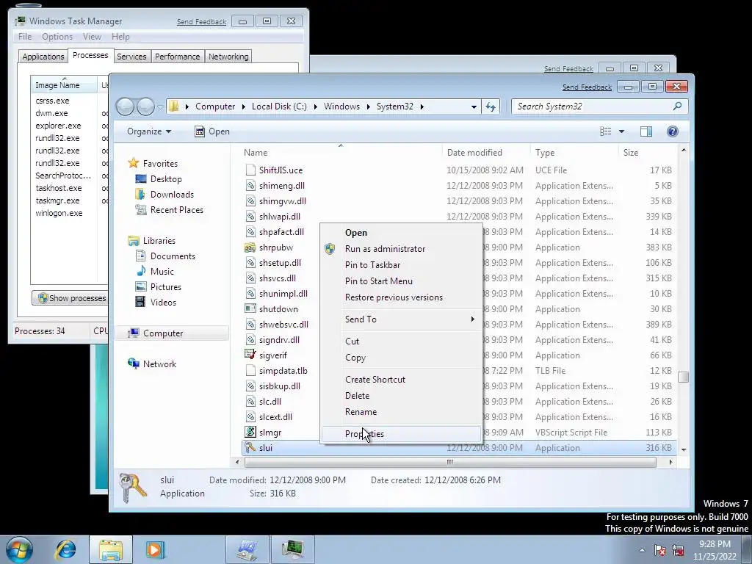Select the sigverif application icon
This screenshot has width=752, height=564.
point(250,355)
